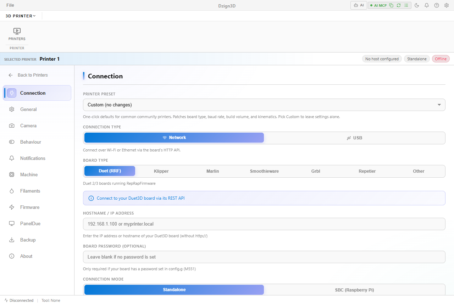Click the Filaments droplet icon

pyautogui.click(x=12, y=191)
